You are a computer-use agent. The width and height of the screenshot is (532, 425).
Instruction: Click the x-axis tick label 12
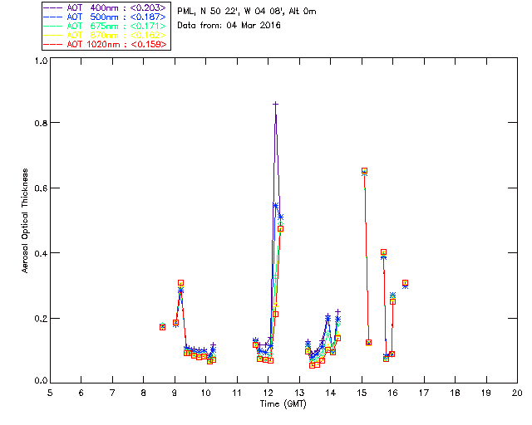268,393
